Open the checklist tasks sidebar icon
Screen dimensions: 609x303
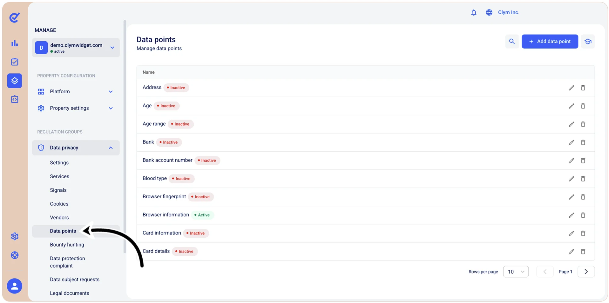coord(15,62)
